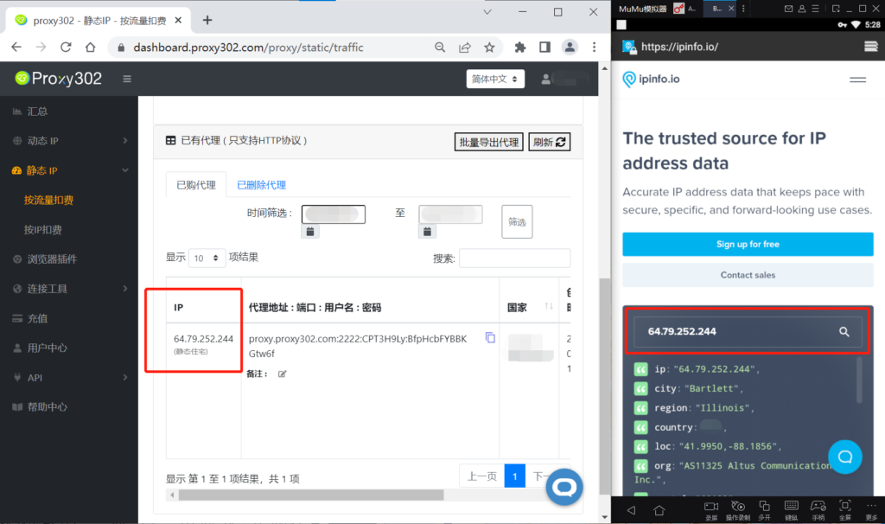Viewport: 885px width, 524px height.
Task: Open MuMu tab bar three-dot menu
Action: (743, 9)
